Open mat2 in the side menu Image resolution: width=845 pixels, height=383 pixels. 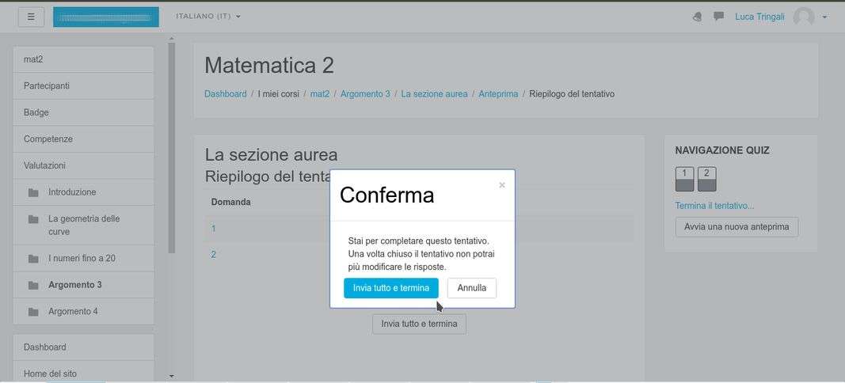click(83, 59)
